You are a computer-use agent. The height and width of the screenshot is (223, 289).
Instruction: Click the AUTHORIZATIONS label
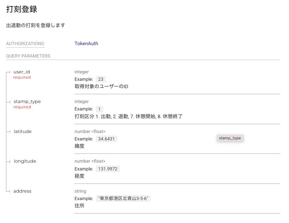[x=25, y=44]
